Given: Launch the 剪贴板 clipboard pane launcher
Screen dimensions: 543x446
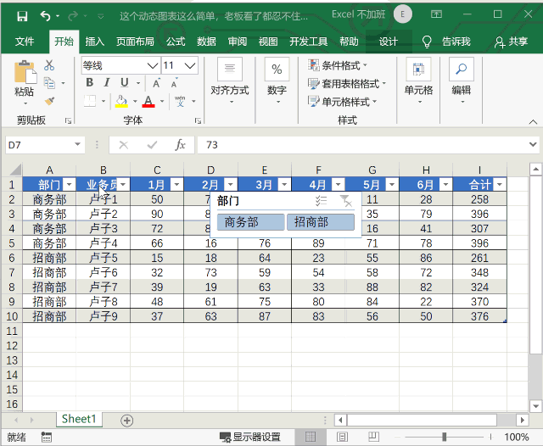Looking at the screenshot, I should pos(68,120).
